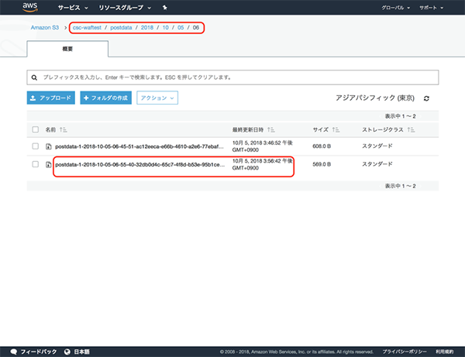Select the 概要 tab
The image size is (465, 357).
(67, 48)
